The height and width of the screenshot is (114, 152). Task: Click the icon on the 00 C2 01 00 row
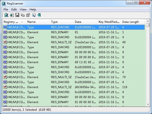click(5, 62)
